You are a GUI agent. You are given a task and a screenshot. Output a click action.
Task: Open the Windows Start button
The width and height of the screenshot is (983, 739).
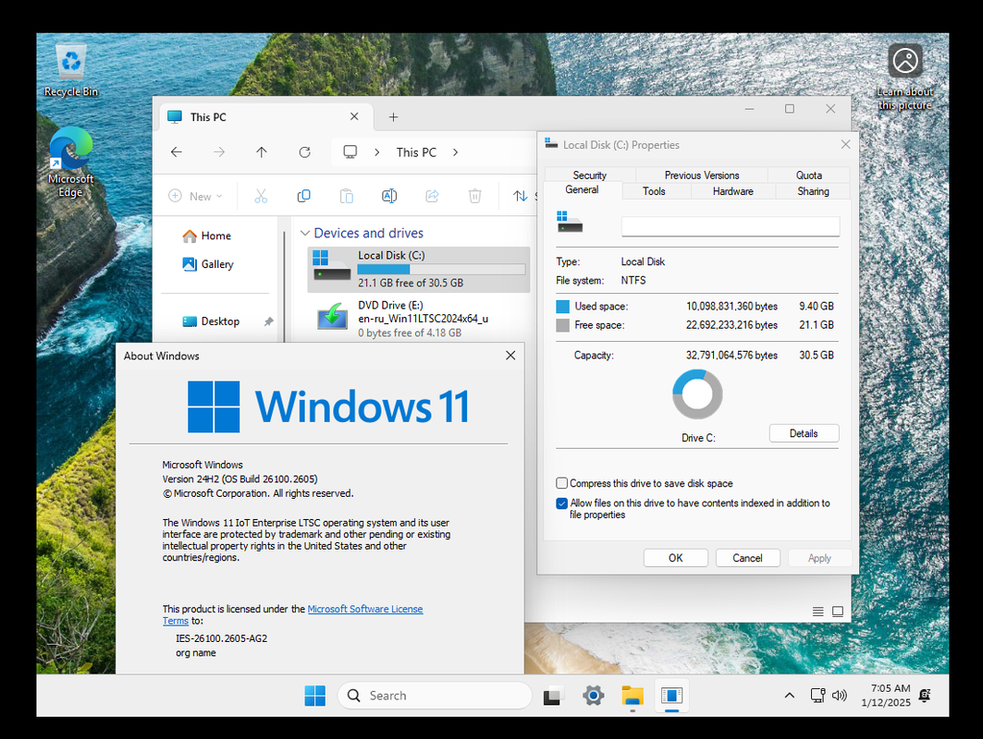pyautogui.click(x=314, y=696)
